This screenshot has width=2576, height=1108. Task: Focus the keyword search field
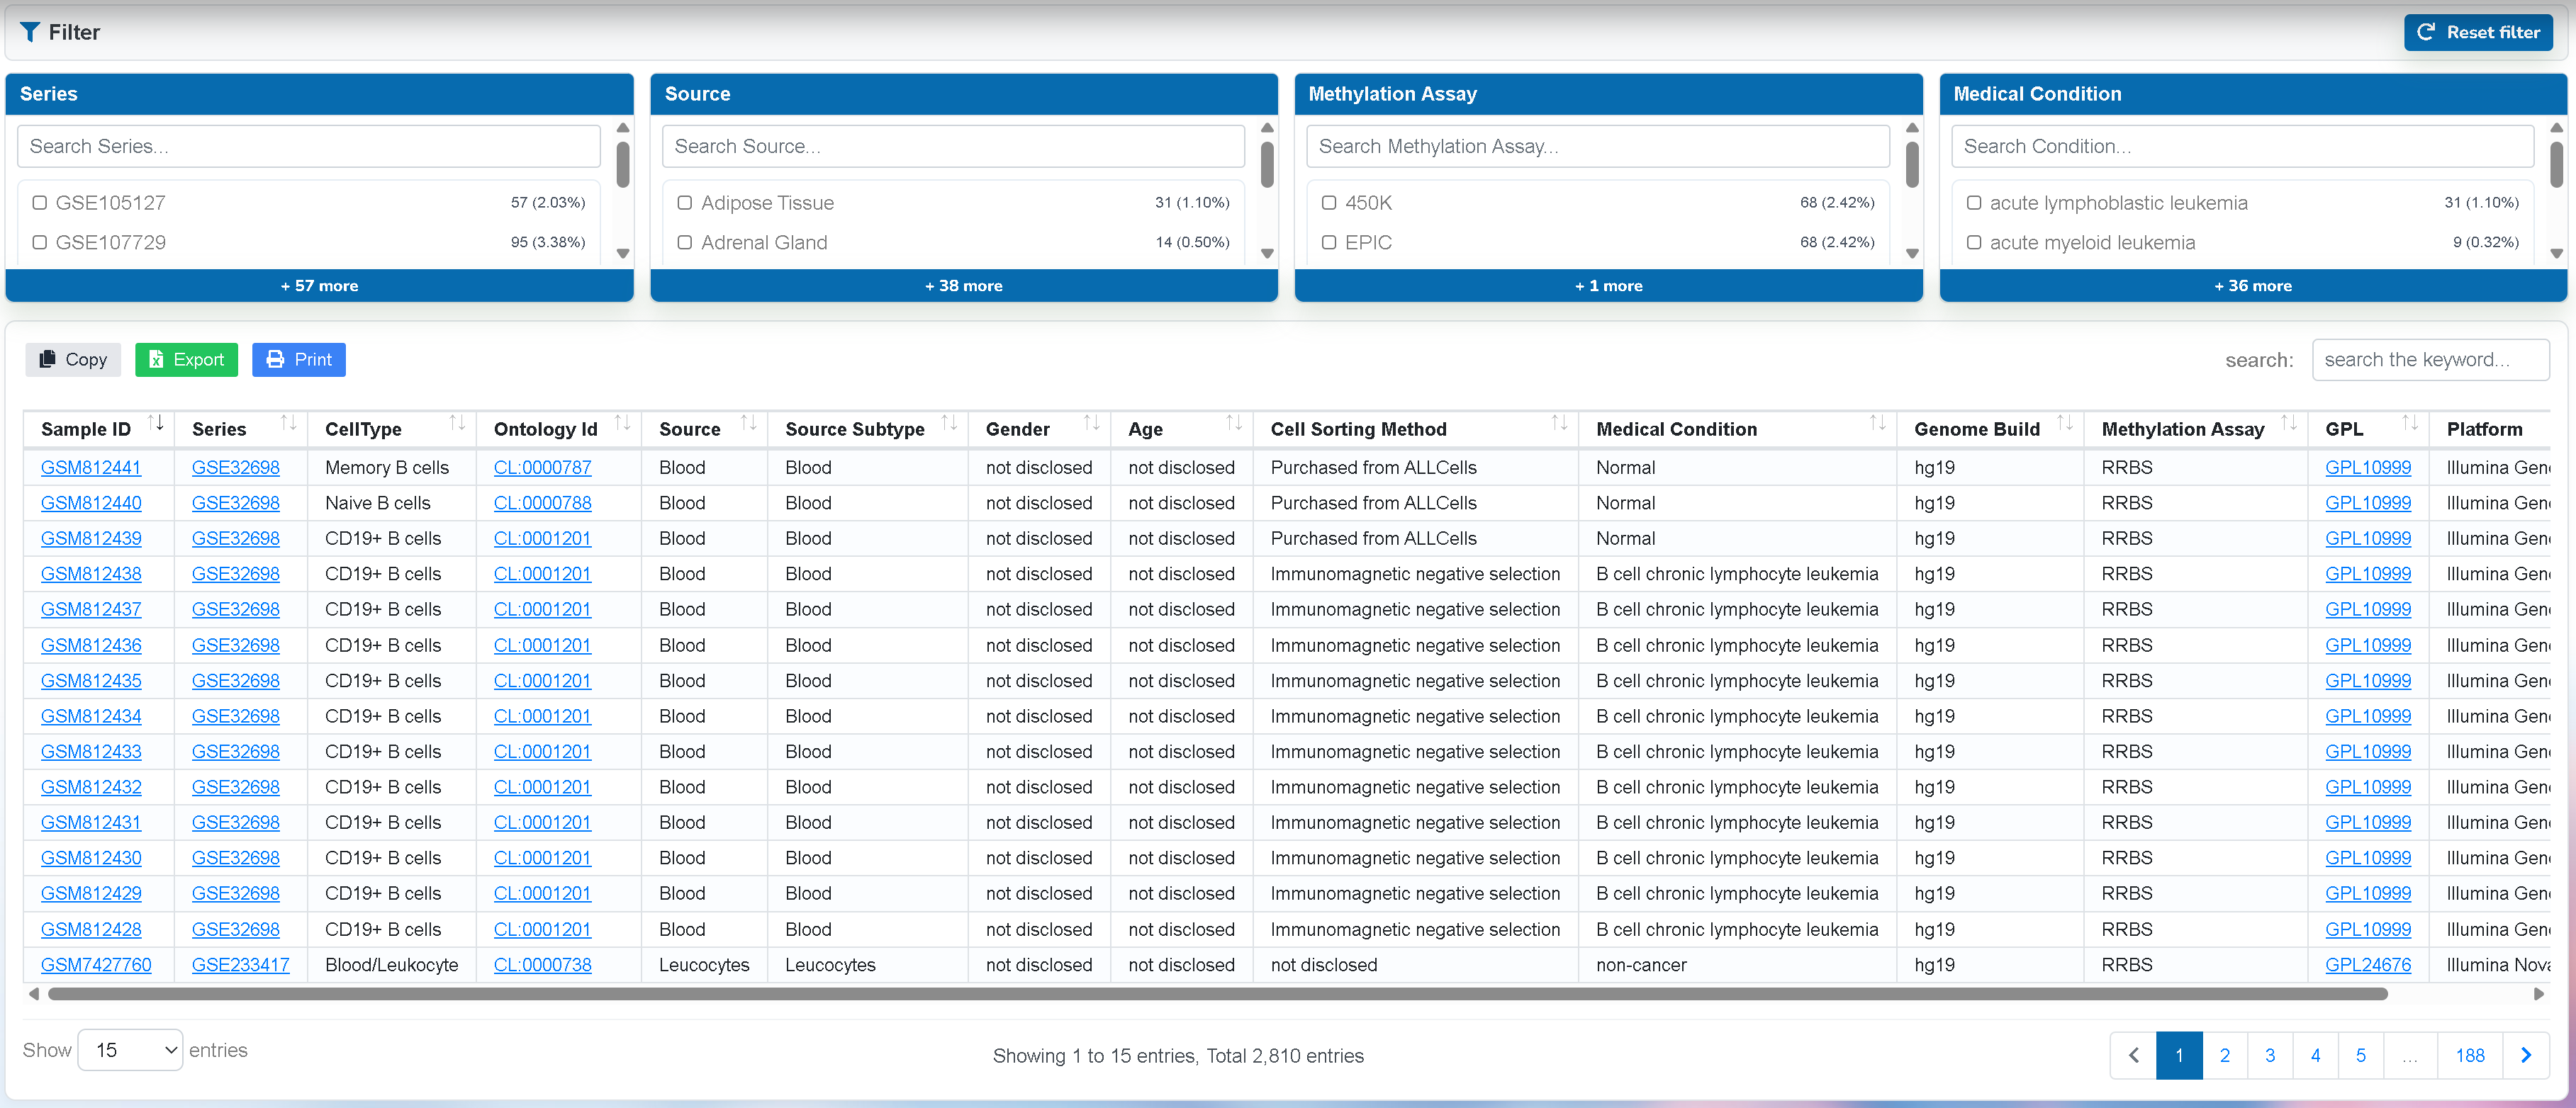point(2430,360)
